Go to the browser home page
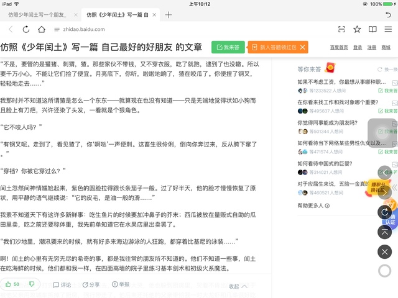The width and height of the screenshot is (398, 298). pos(42,29)
